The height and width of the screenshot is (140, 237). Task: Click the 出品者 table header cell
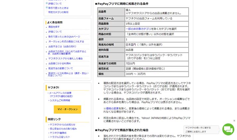111,12
